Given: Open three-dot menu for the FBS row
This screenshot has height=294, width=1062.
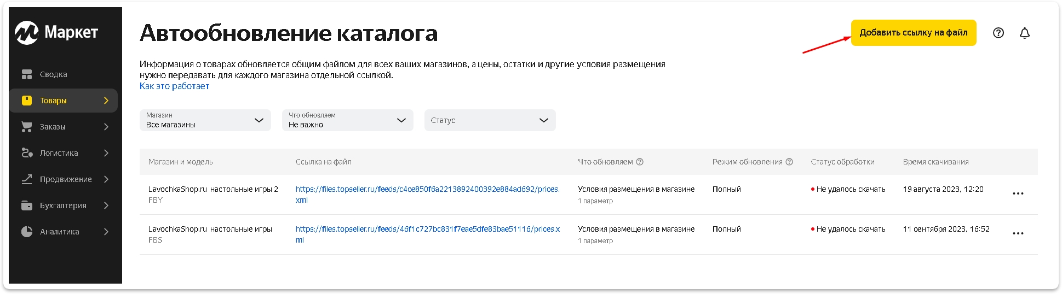Looking at the screenshot, I should [1018, 233].
